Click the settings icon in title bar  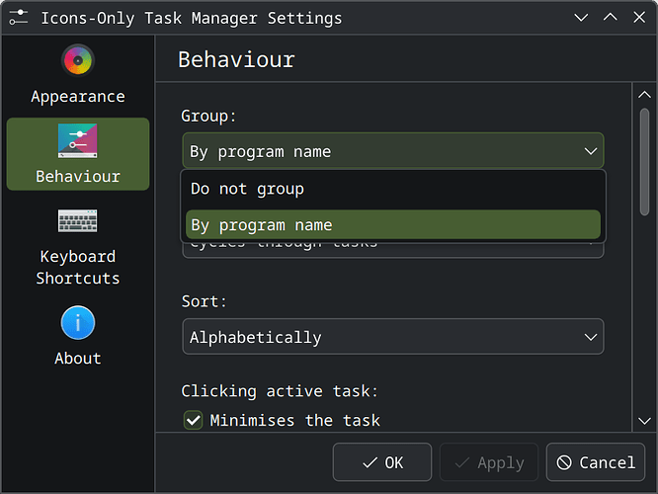point(19,18)
